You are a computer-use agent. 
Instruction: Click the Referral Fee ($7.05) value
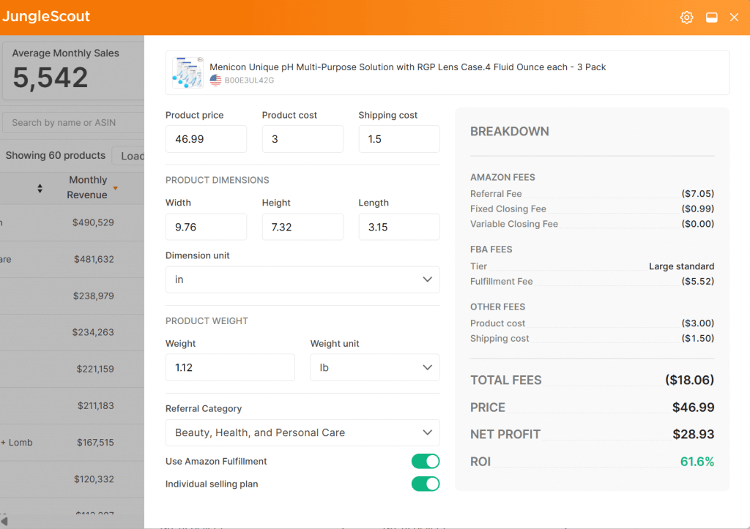[x=698, y=194]
